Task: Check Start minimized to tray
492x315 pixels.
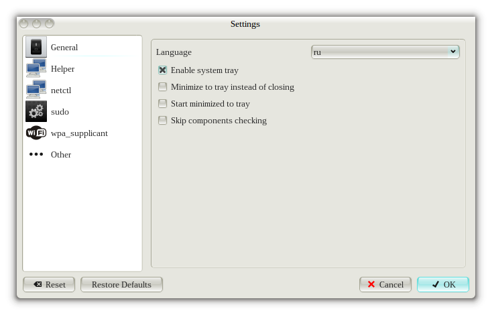Action: click(x=162, y=104)
